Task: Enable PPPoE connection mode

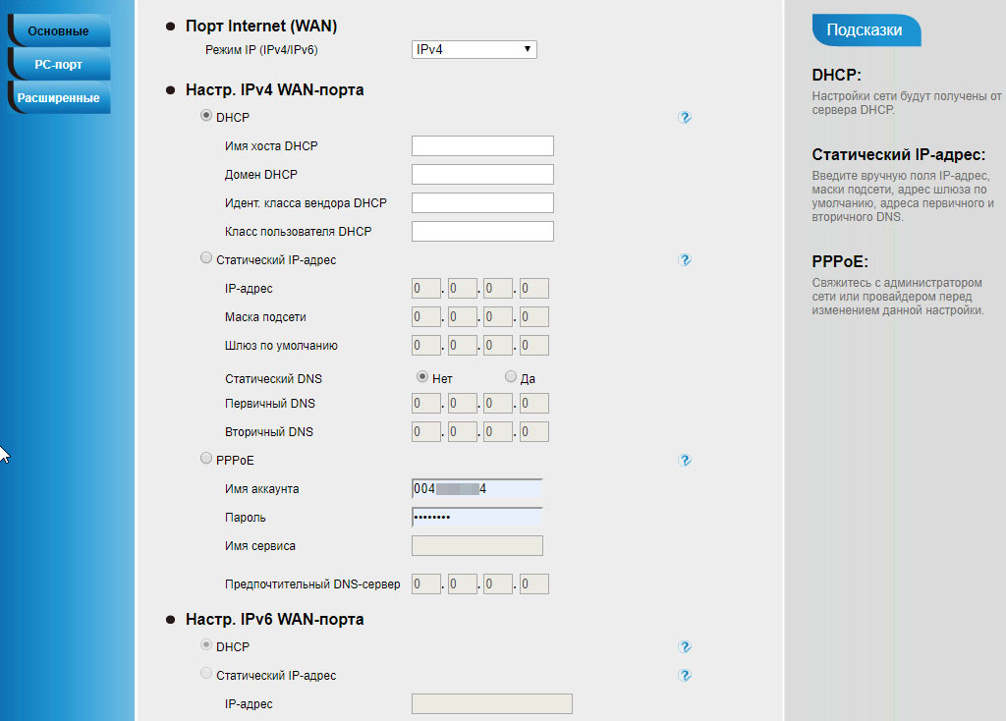Action: (x=205, y=458)
